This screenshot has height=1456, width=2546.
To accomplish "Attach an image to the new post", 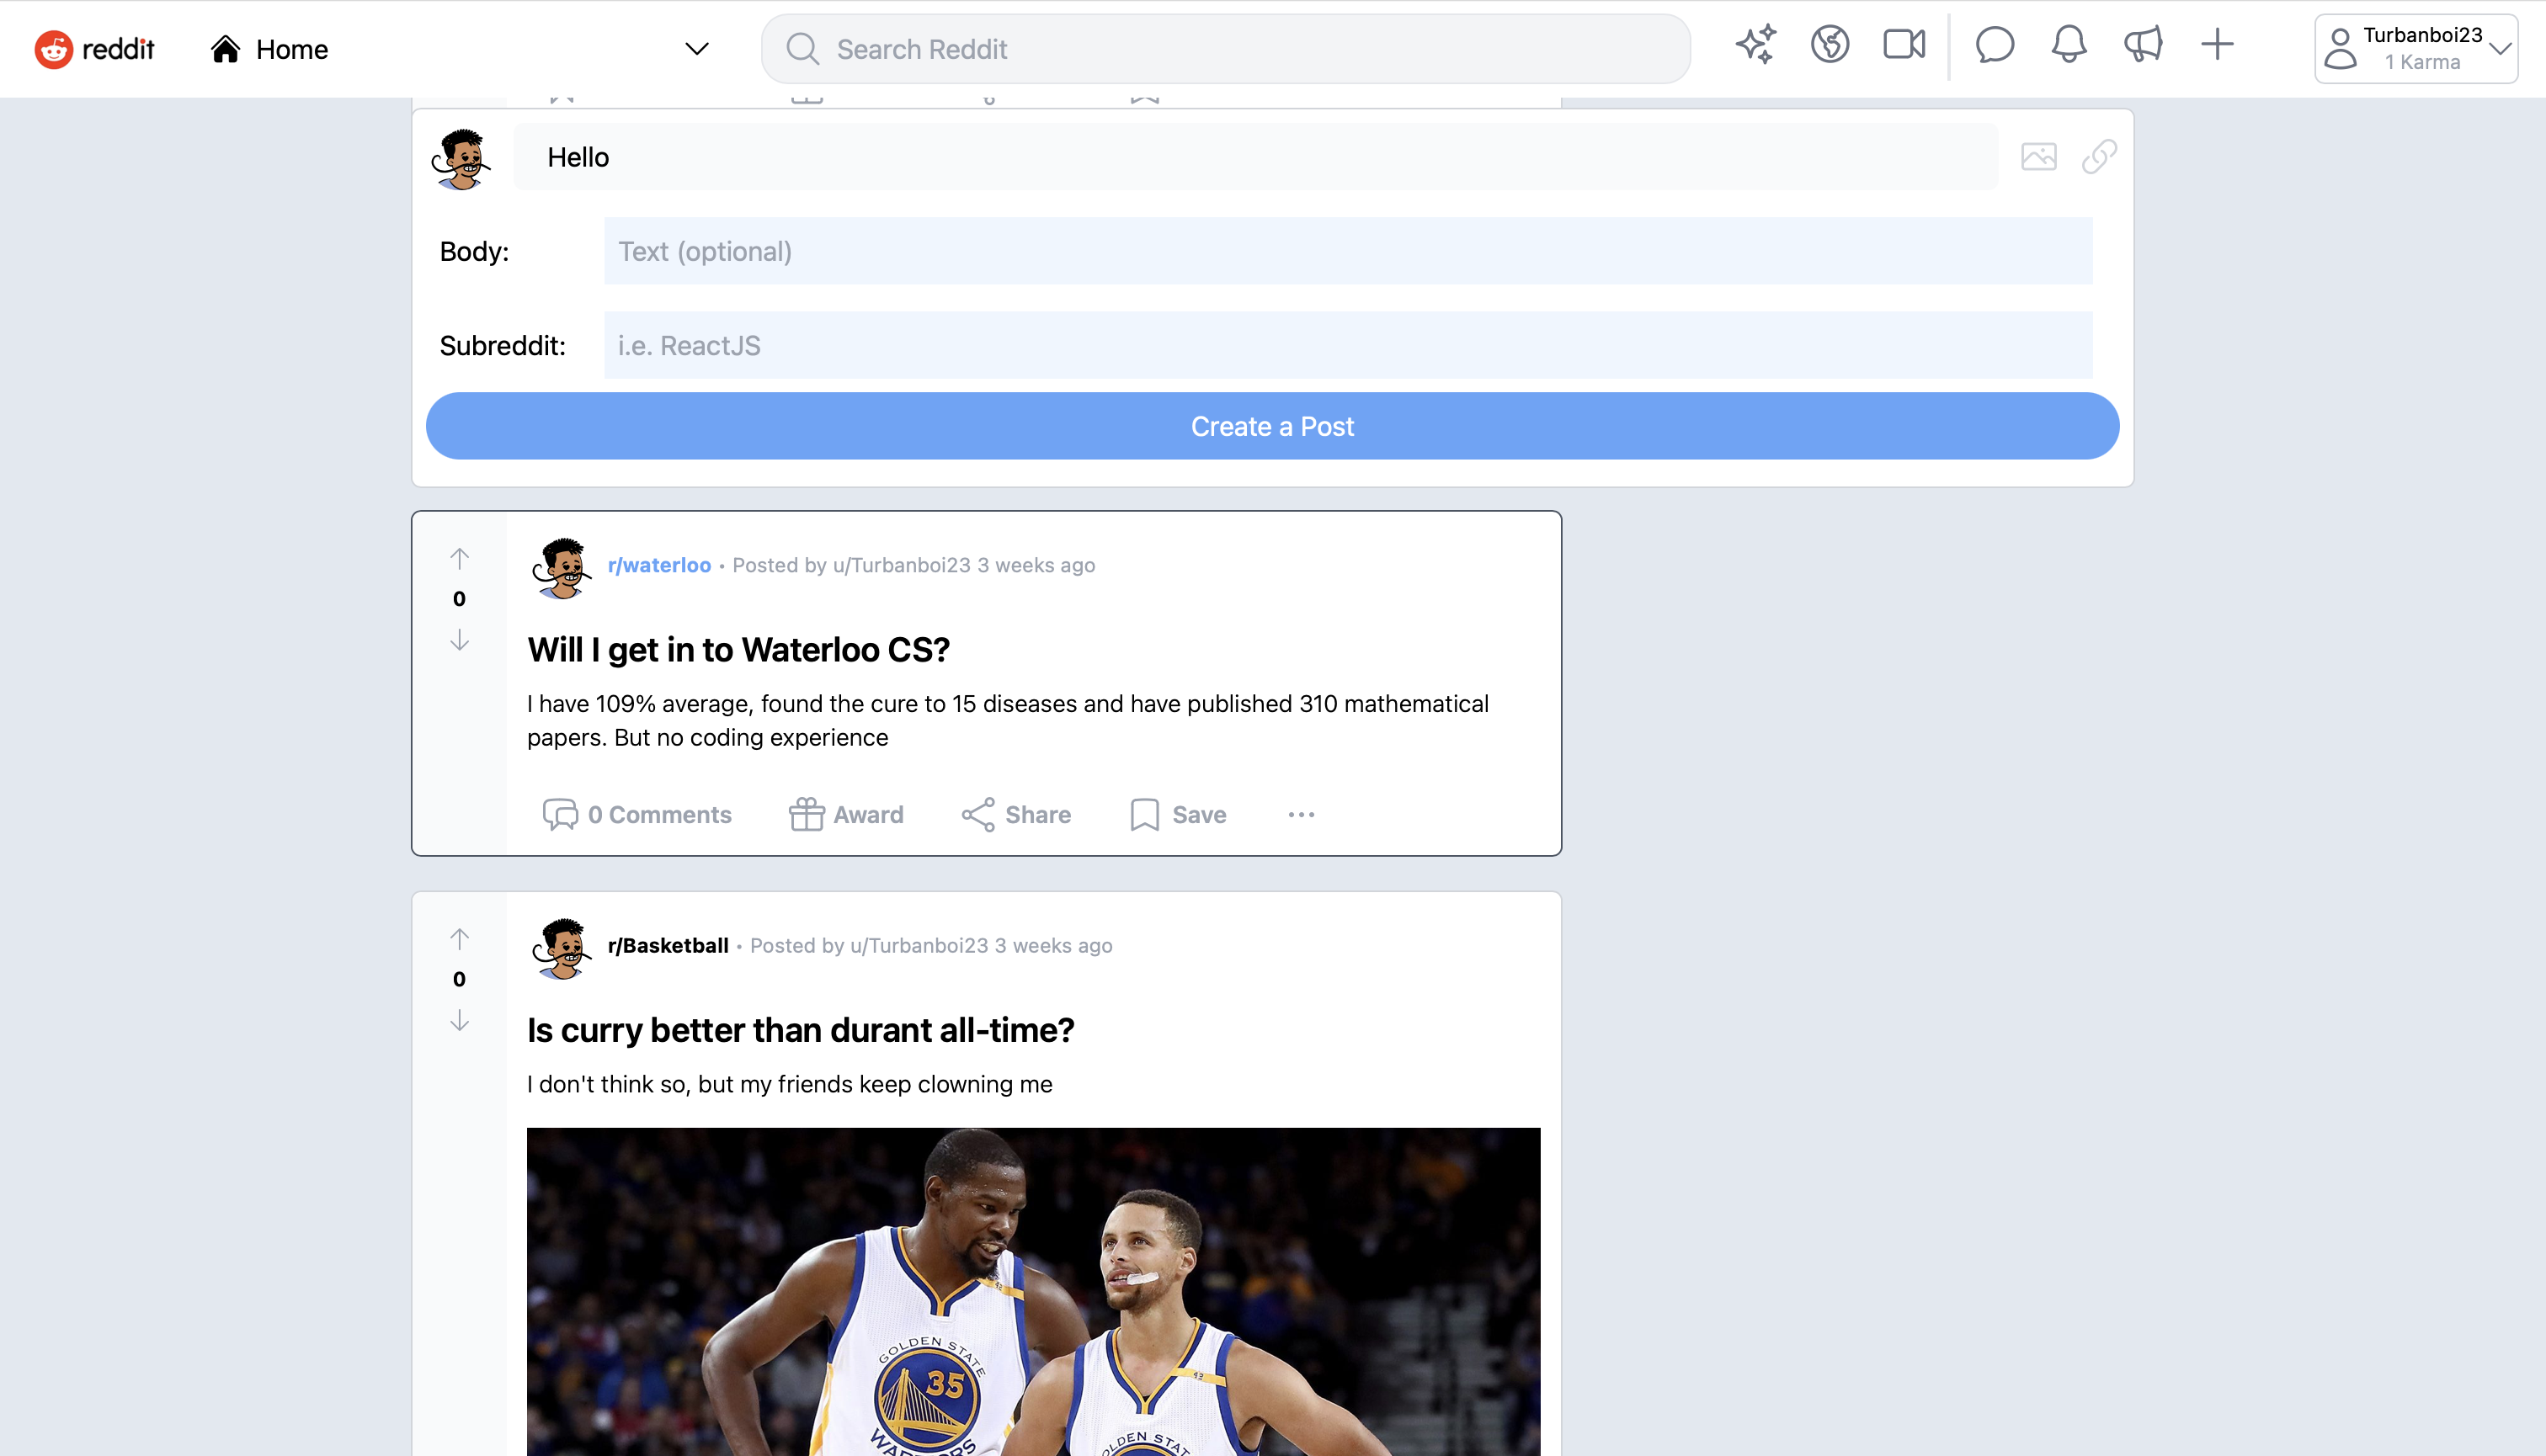I will [x=2040, y=156].
